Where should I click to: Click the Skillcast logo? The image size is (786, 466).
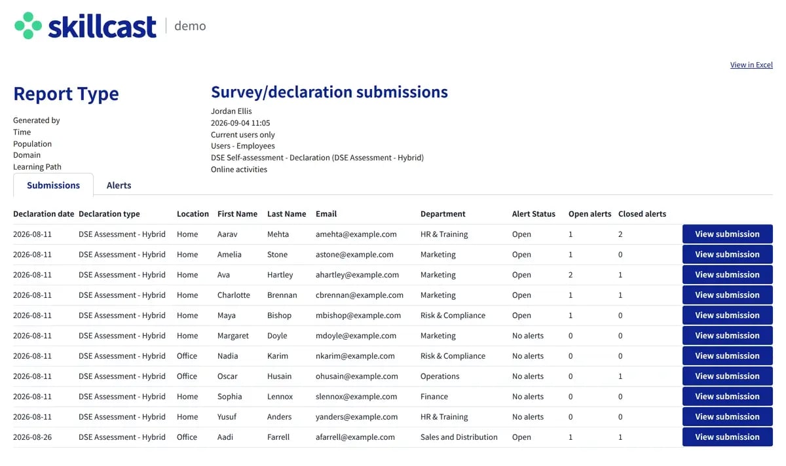[x=85, y=26]
